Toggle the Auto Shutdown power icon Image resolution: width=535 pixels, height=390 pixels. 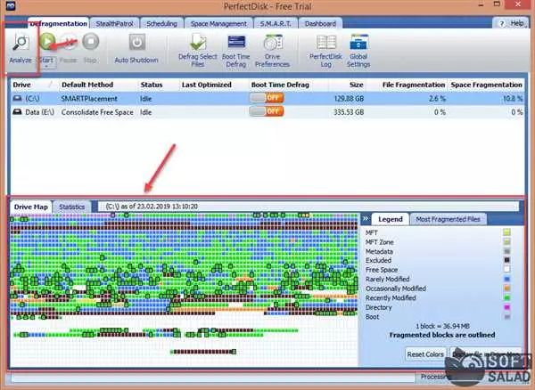(137, 43)
